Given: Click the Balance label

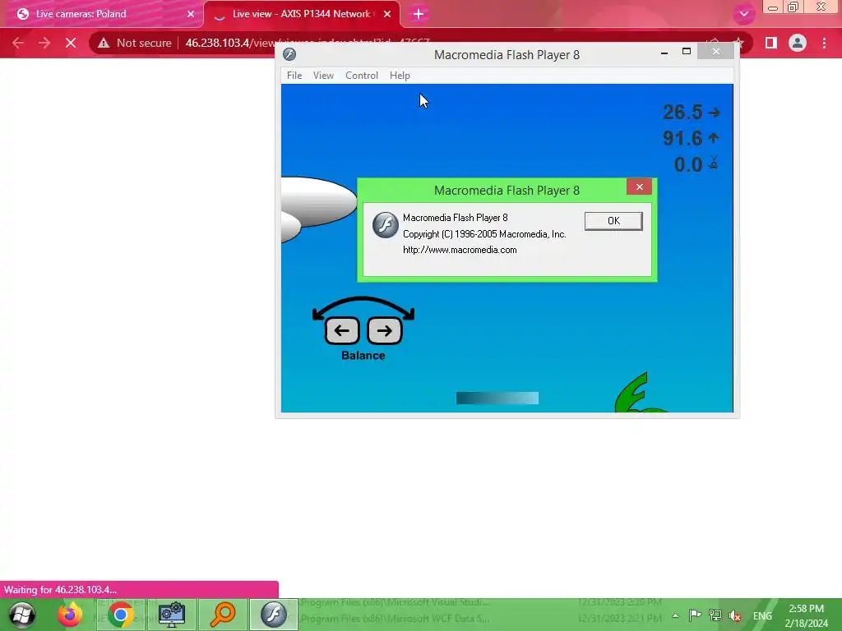Looking at the screenshot, I should (x=363, y=355).
